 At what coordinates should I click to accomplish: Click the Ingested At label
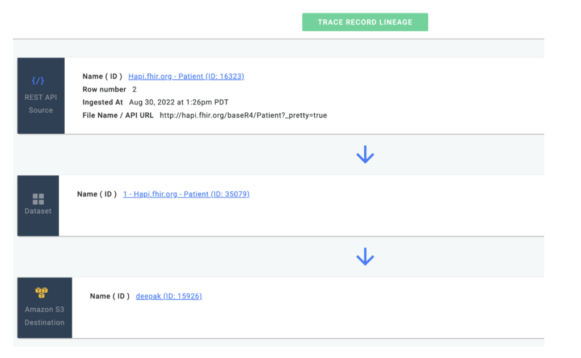[x=103, y=102]
